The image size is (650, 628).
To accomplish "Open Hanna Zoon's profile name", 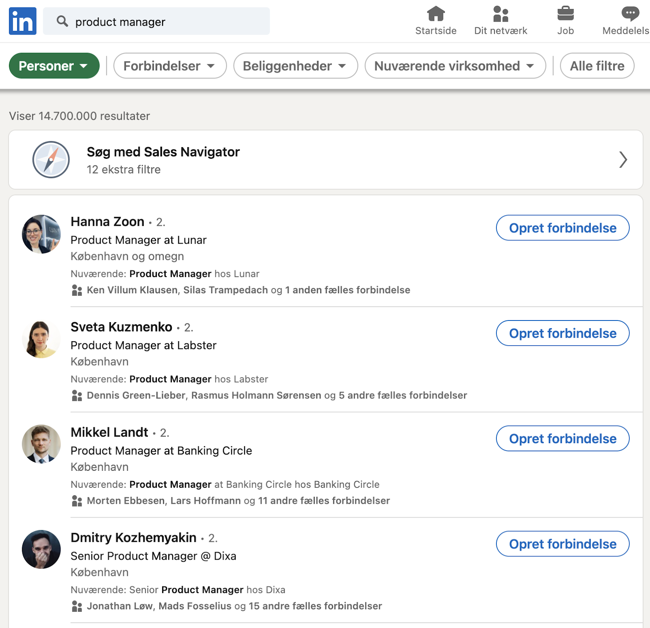I will [108, 222].
